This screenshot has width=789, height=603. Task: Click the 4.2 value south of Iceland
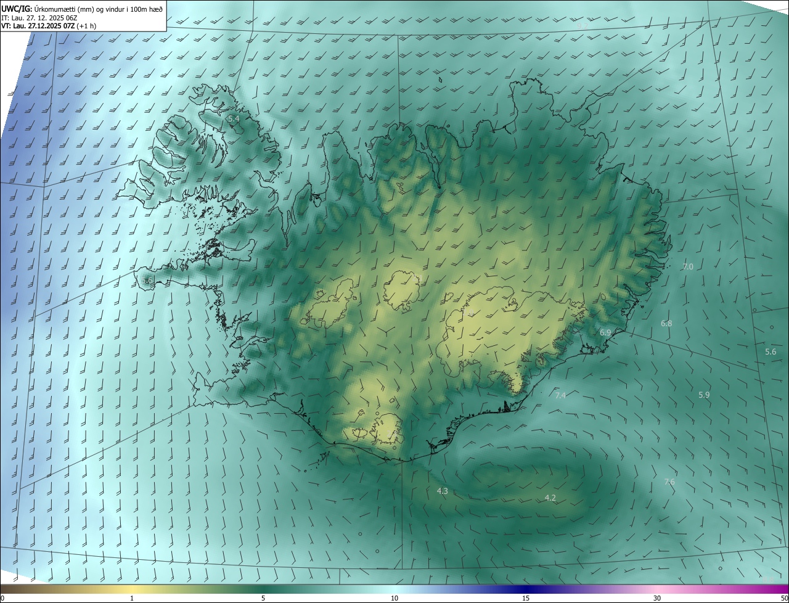pos(550,498)
